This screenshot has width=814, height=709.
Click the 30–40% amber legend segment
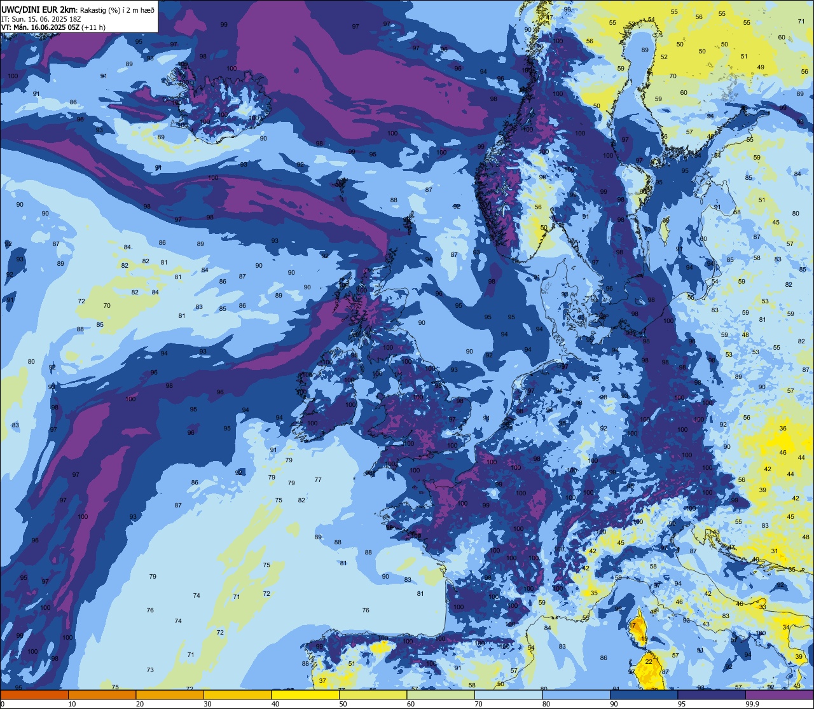[237, 694]
